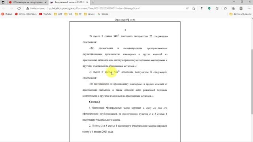Add this page to favorites

[194, 8]
